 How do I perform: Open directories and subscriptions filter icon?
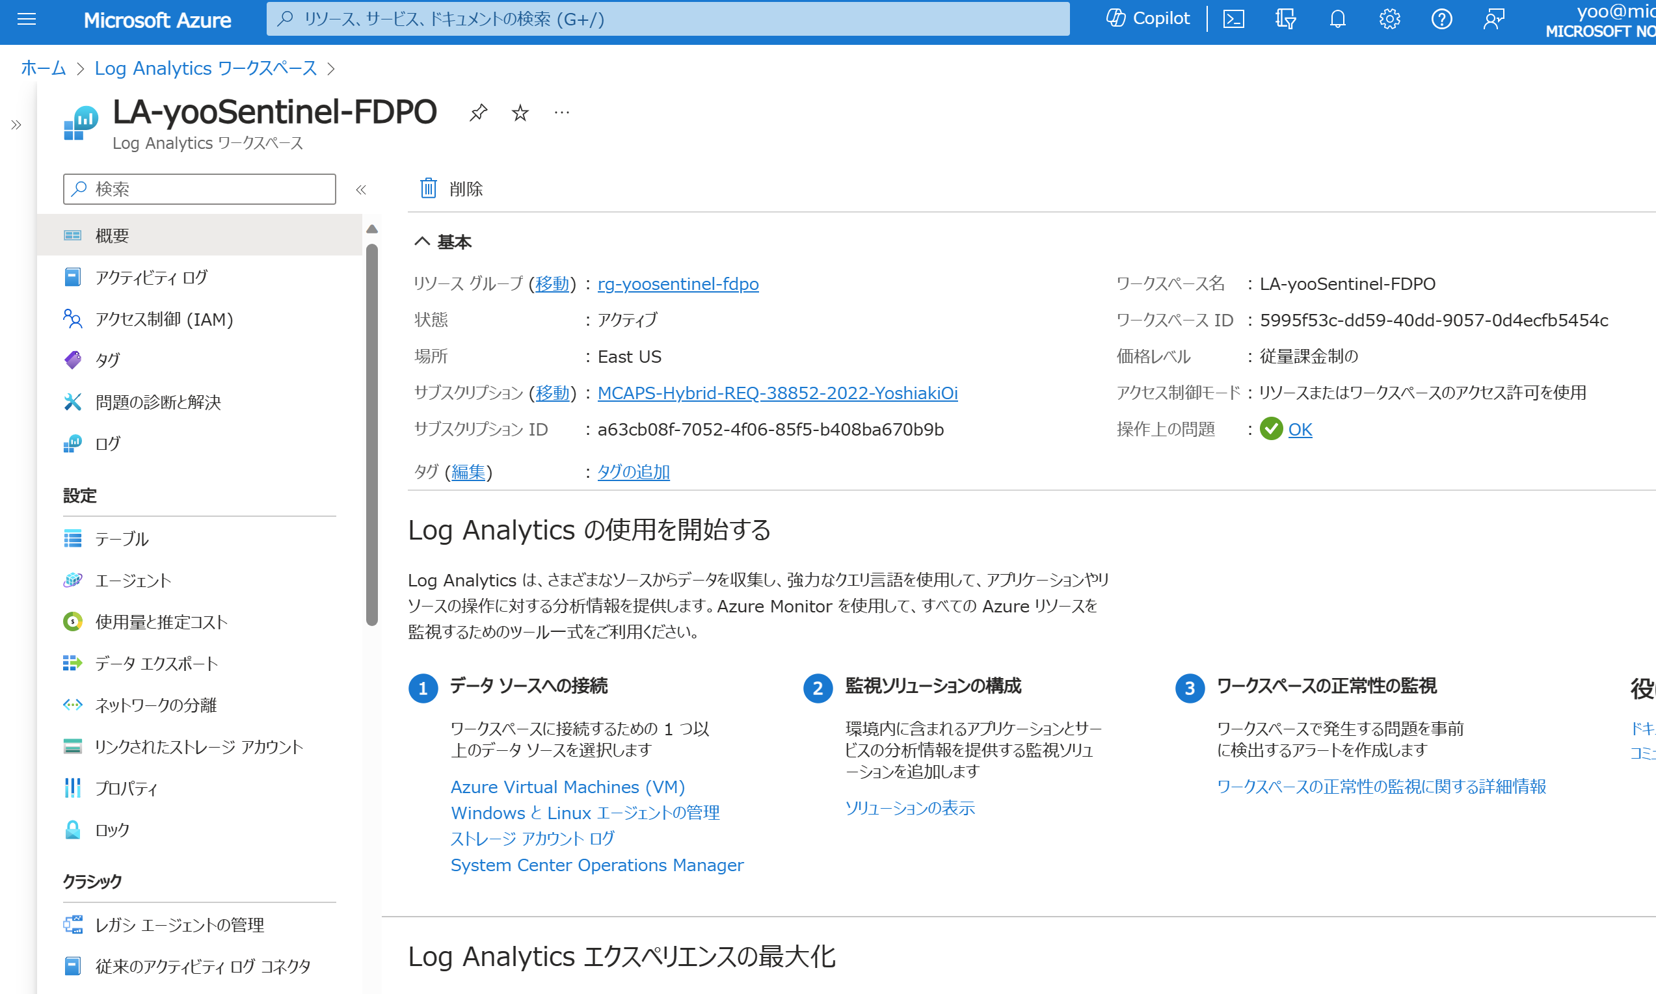1285,19
